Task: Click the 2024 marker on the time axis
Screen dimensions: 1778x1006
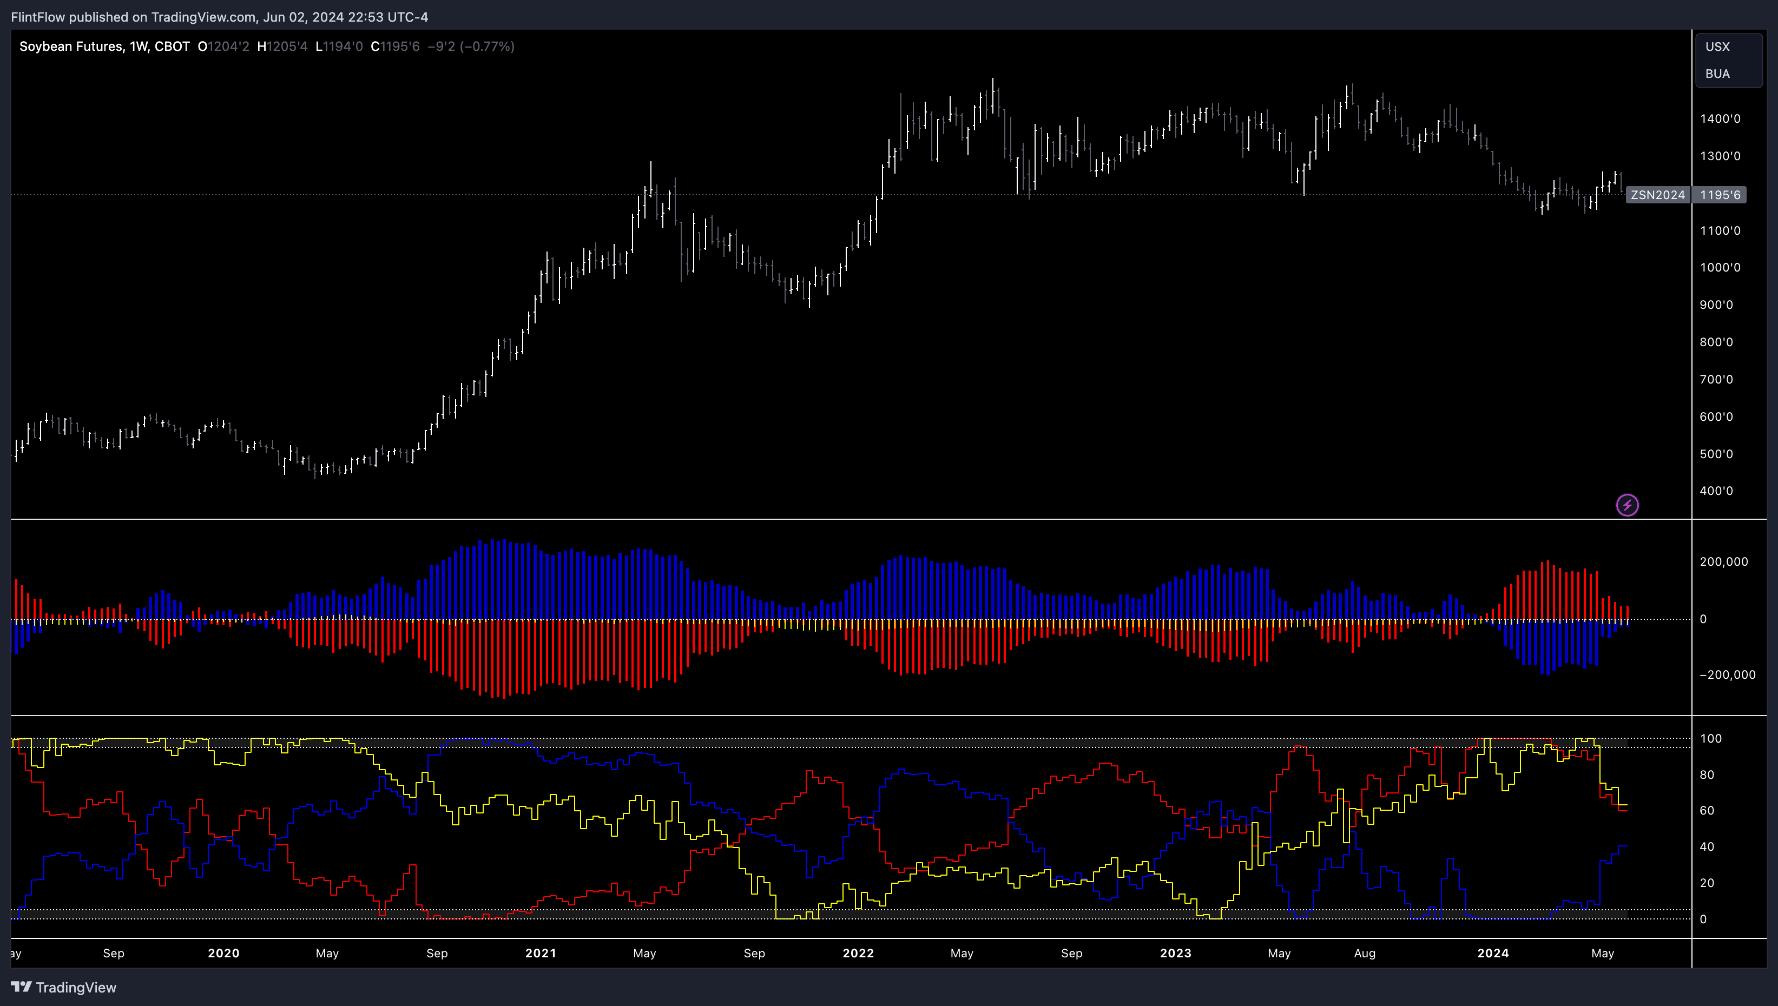Action: point(1493,954)
